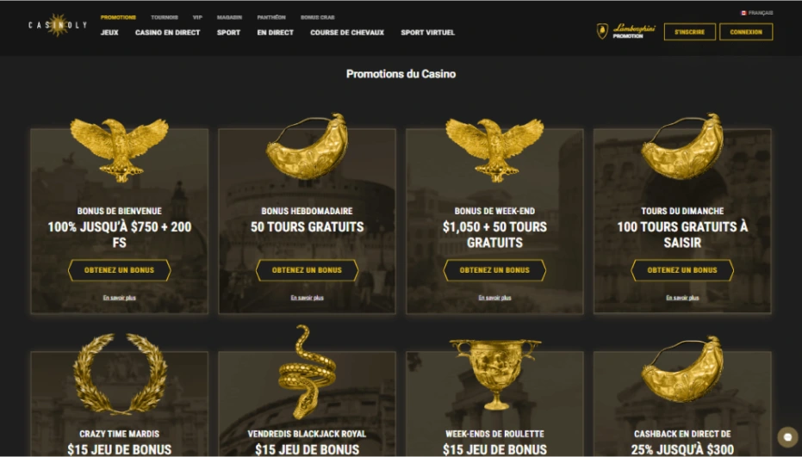Click the Lamborghini promotion shield icon
The image size is (802, 457).
tap(602, 31)
